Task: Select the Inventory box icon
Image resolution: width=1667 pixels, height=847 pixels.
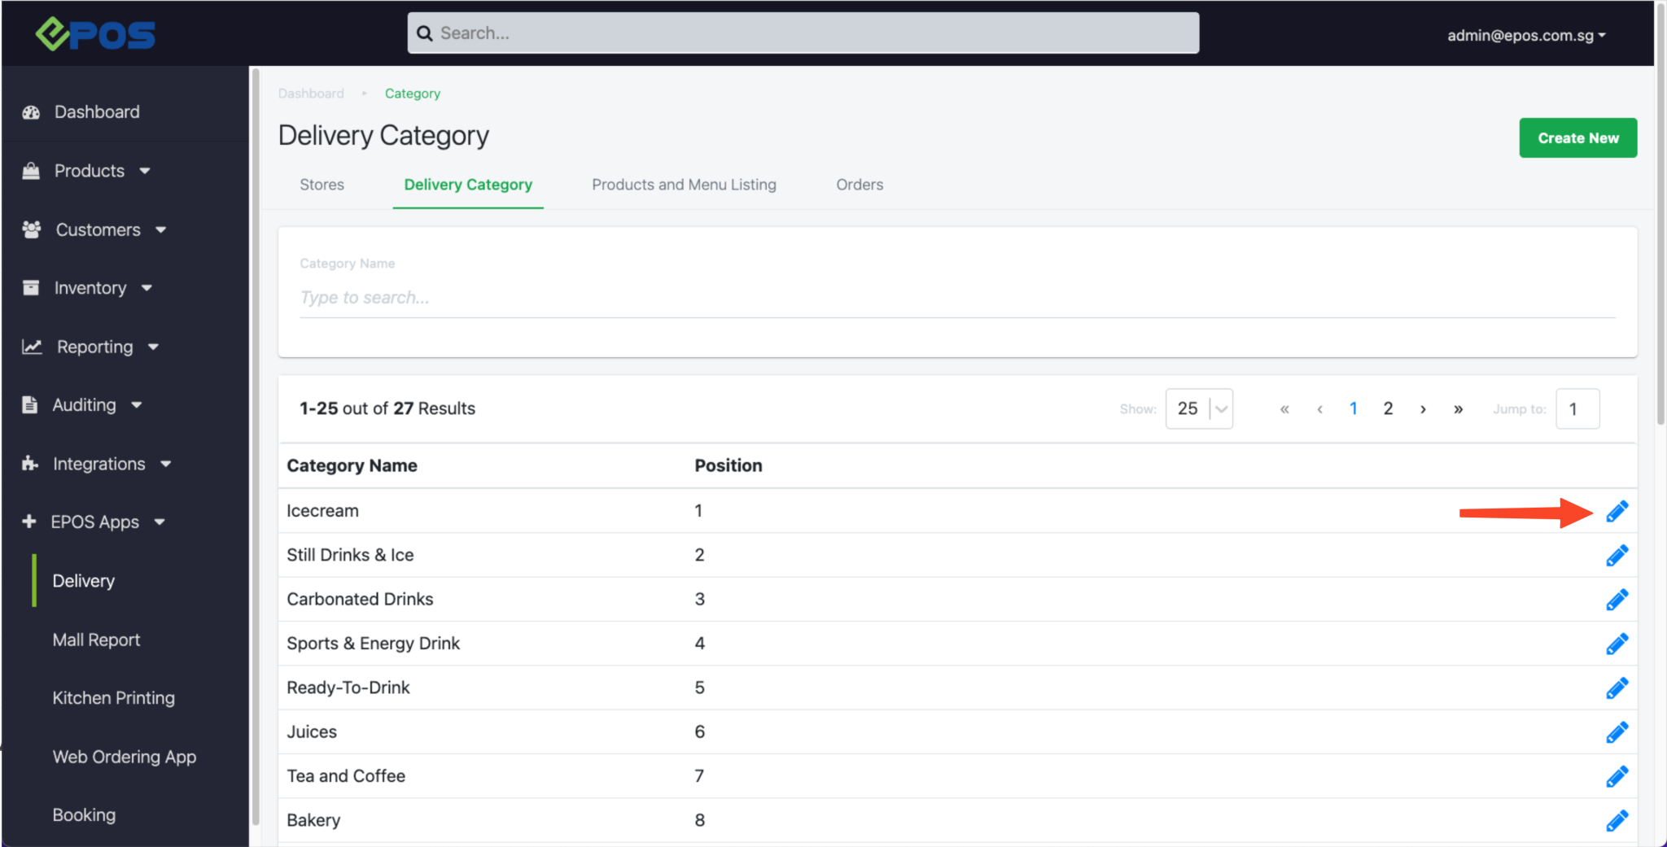Action: point(31,287)
